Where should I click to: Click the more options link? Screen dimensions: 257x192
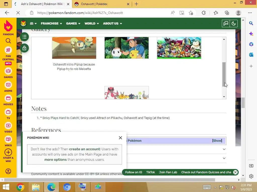click(x=55, y=159)
